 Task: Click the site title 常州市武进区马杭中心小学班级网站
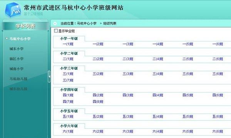coord(74,8)
